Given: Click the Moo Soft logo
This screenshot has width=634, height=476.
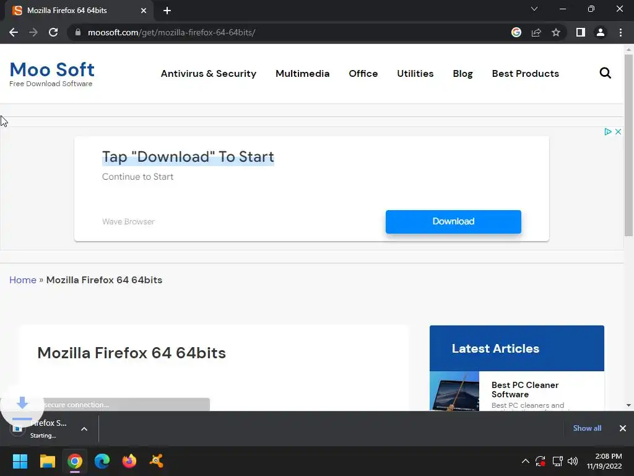Looking at the screenshot, I should click(52, 69).
